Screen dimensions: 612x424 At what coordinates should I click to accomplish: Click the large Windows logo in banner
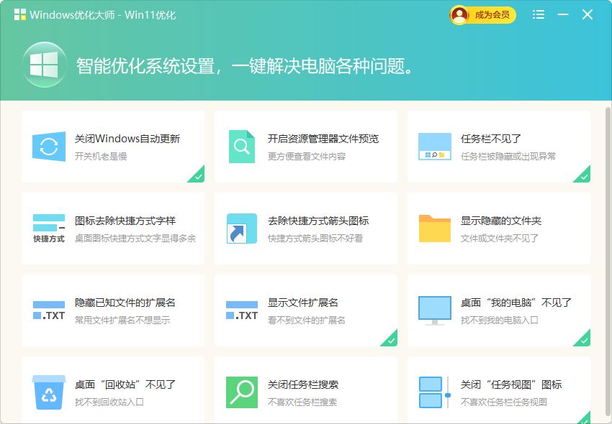point(45,65)
